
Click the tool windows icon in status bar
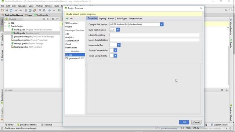click(2, 128)
